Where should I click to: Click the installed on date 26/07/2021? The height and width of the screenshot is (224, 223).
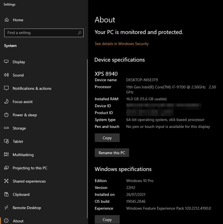pos(136,194)
